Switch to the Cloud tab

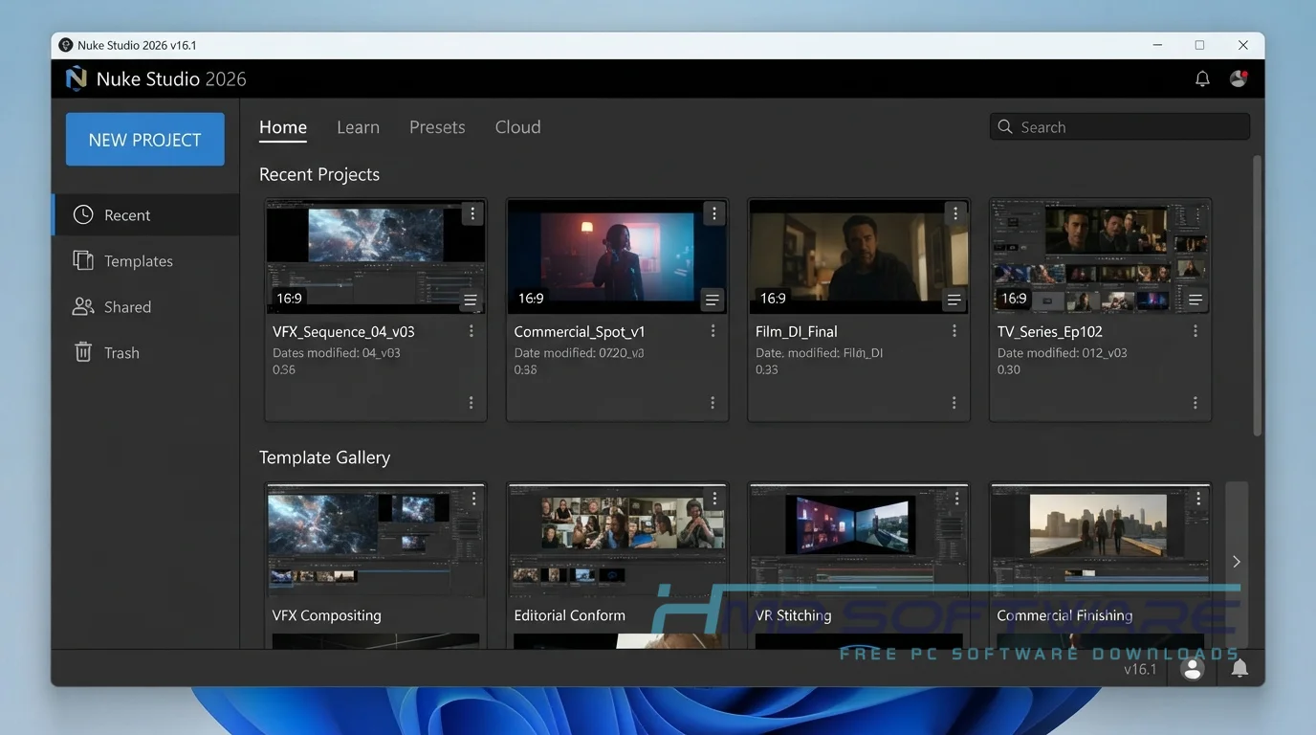[x=517, y=127]
